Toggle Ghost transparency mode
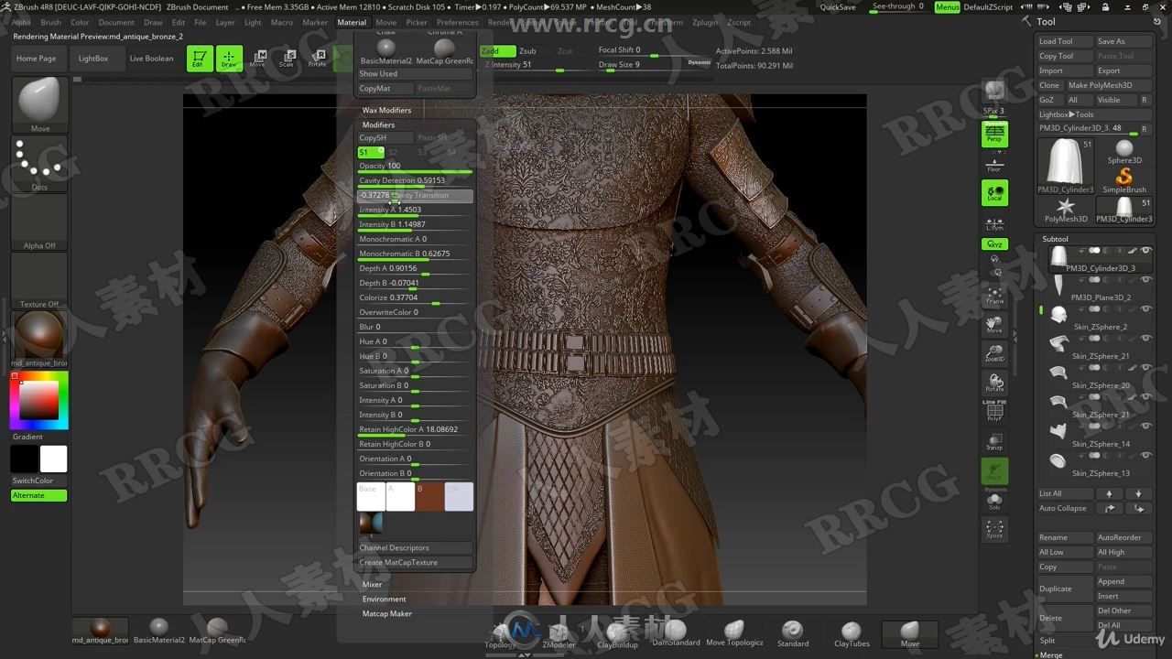The width and height of the screenshot is (1172, 659). (994, 470)
